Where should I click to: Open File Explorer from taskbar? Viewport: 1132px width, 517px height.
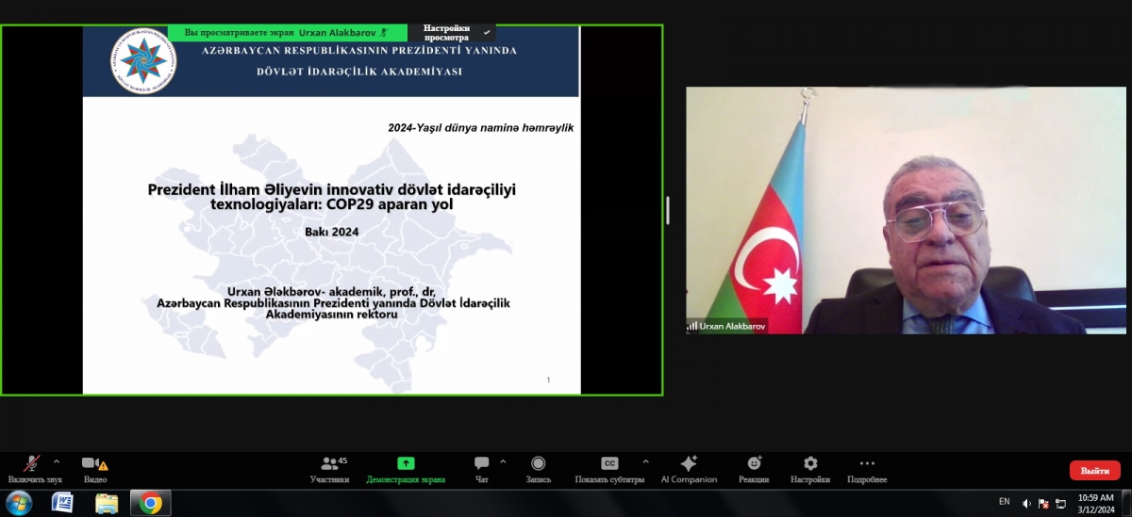click(x=107, y=503)
